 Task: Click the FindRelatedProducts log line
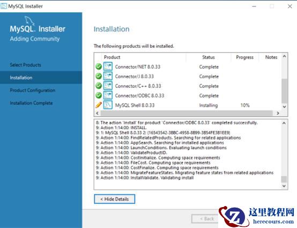coord(168,137)
